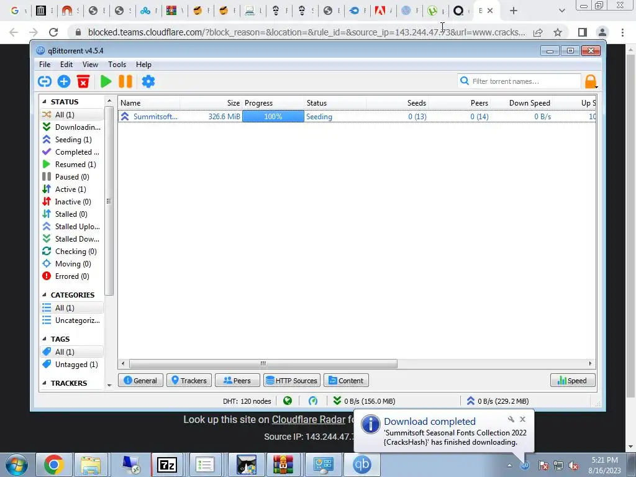Click the green globe connection status icon
Screen dimensions: 636x477
tap(288, 401)
